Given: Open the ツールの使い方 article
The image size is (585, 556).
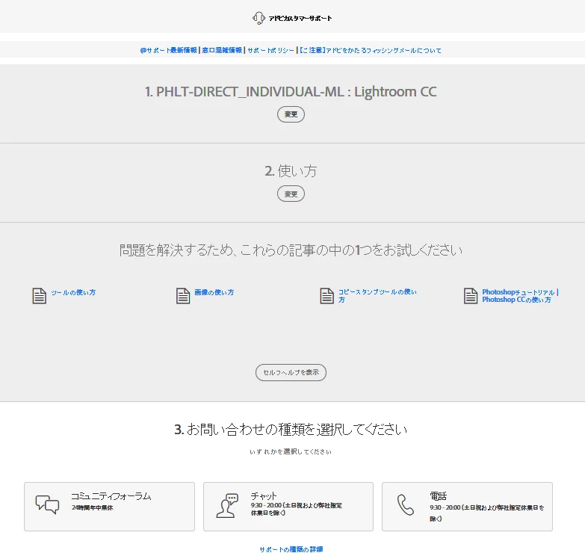Looking at the screenshot, I should coord(73,292).
